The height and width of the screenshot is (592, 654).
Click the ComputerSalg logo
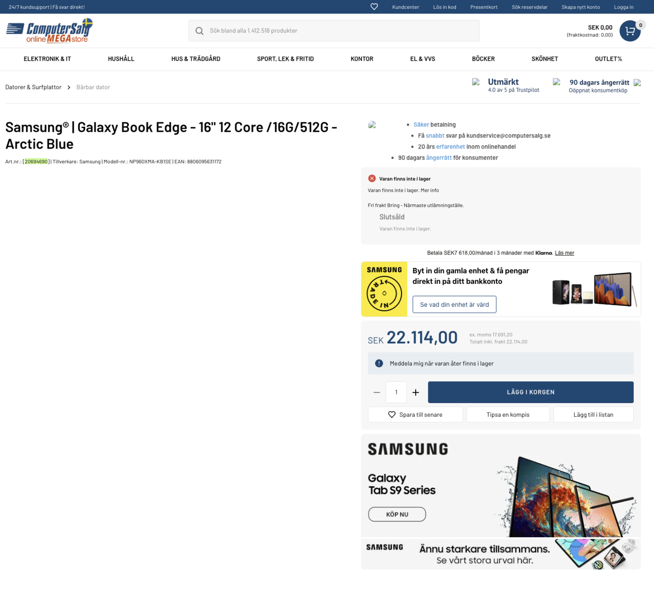click(x=49, y=31)
